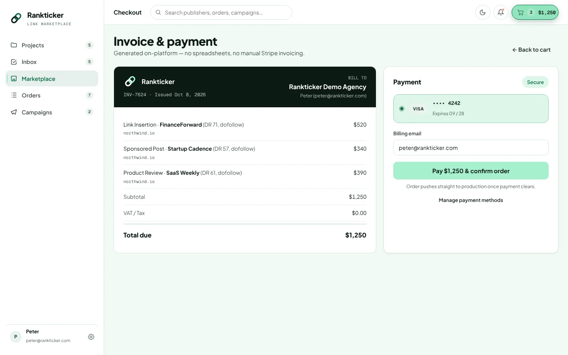
Task: Click the search publishers input field
Action: click(x=221, y=13)
